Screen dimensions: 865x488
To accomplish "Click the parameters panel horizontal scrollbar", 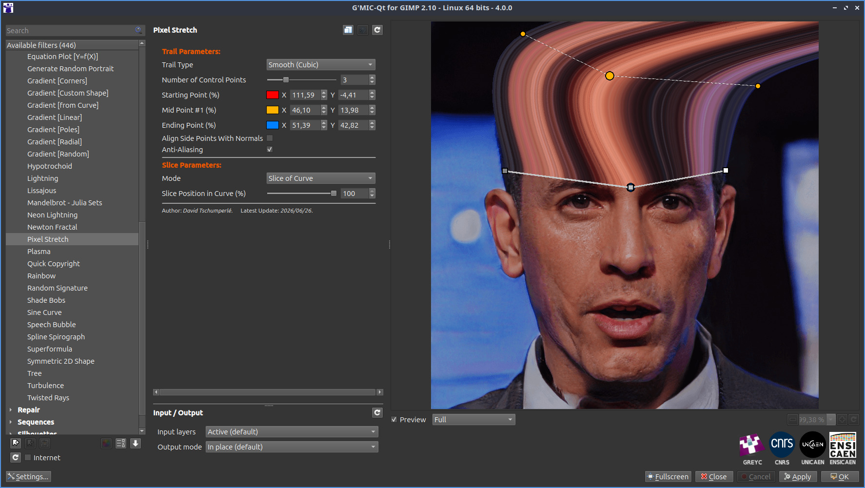I will [268, 392].
